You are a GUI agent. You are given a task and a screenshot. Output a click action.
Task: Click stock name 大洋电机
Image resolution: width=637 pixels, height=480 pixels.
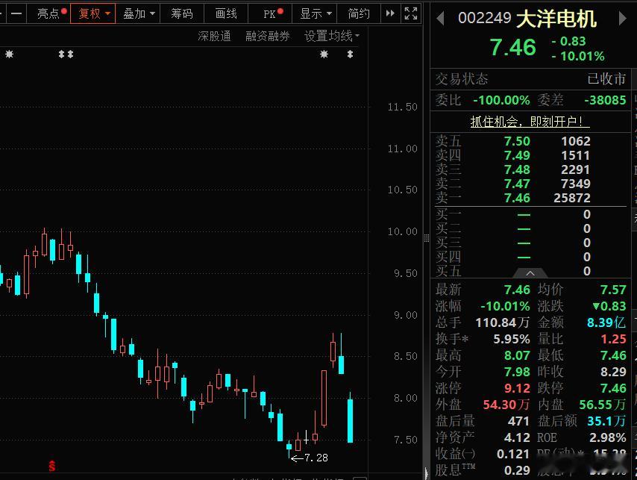[x=556, y=19]
